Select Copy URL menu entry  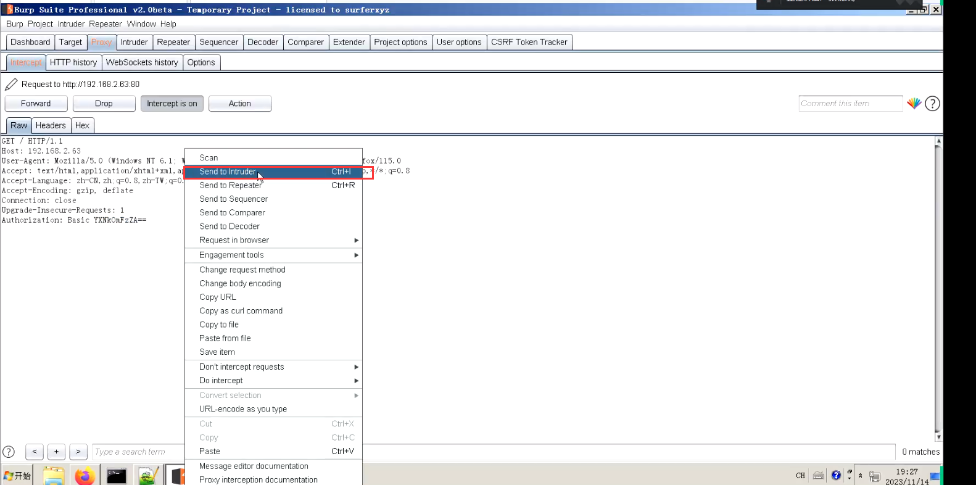coord(273,297)
